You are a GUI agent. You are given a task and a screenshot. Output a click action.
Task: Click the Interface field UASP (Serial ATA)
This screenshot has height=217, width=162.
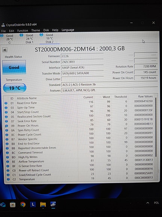(x=82, y=68)
